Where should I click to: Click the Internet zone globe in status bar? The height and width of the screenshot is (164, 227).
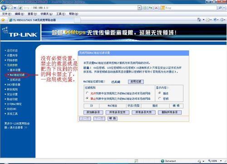[163, 161]
